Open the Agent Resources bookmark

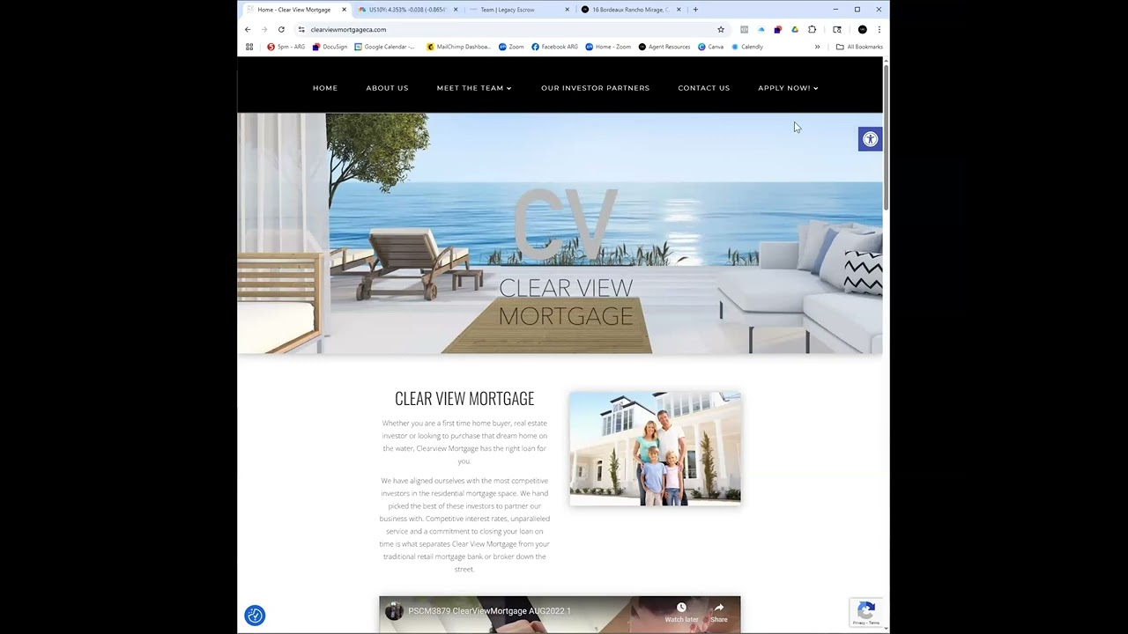(664, 47)
